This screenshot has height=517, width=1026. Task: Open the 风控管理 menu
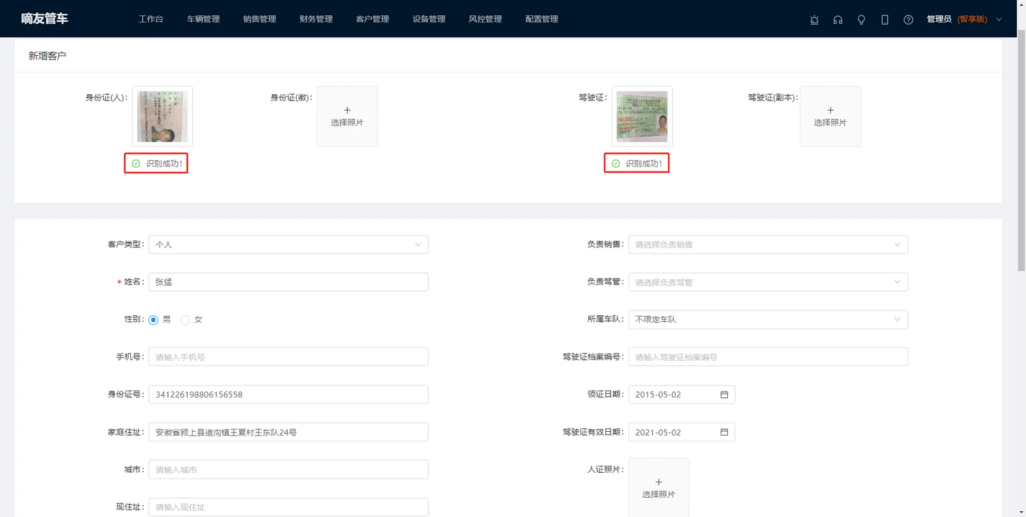pos(485,19)
